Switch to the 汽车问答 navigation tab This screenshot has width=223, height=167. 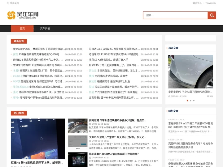[x=45, y=28]
